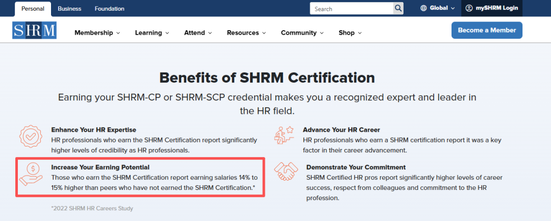Open the mySHRM Login link

[x=492, y=8]
